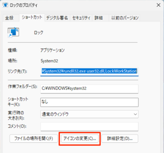Open the デジタル署名 tab
164x153 pixels.
click(x=57, y=18)
